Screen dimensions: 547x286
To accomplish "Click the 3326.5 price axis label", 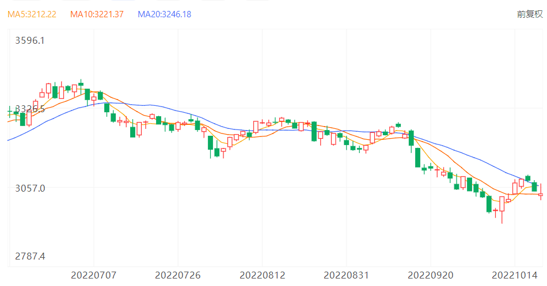I will point(30,109).
